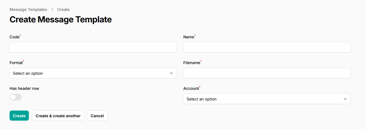Click the Account dropdown chevron arrow

[345, 99]
